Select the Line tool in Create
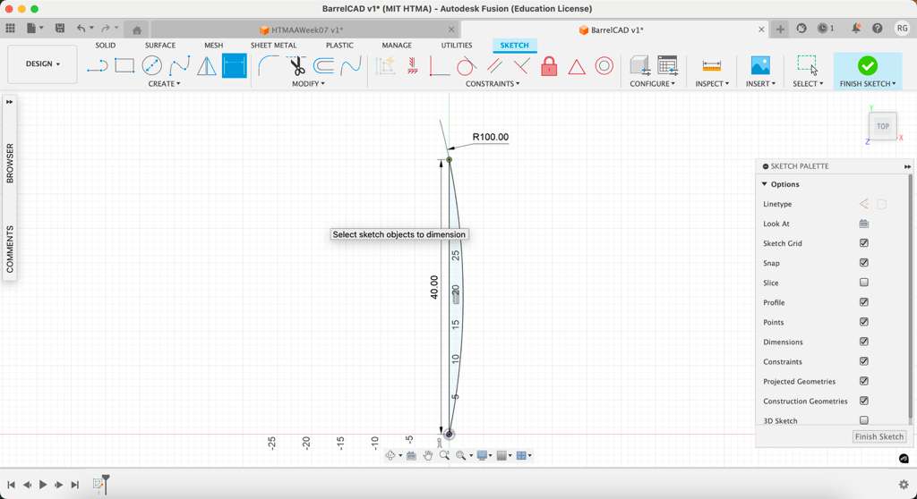917x499 pixels. coord(97,66)
